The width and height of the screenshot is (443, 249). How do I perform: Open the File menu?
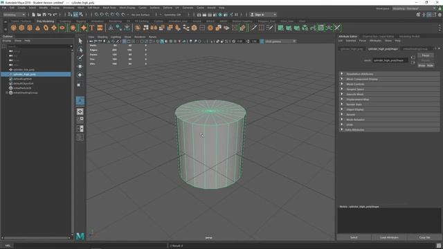point(4,8)
